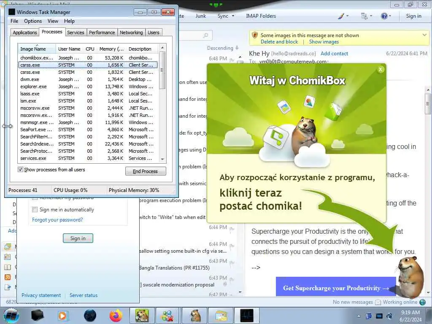
Task: Launch the black box application from the taskbar
Action: [x=37, y=316]
